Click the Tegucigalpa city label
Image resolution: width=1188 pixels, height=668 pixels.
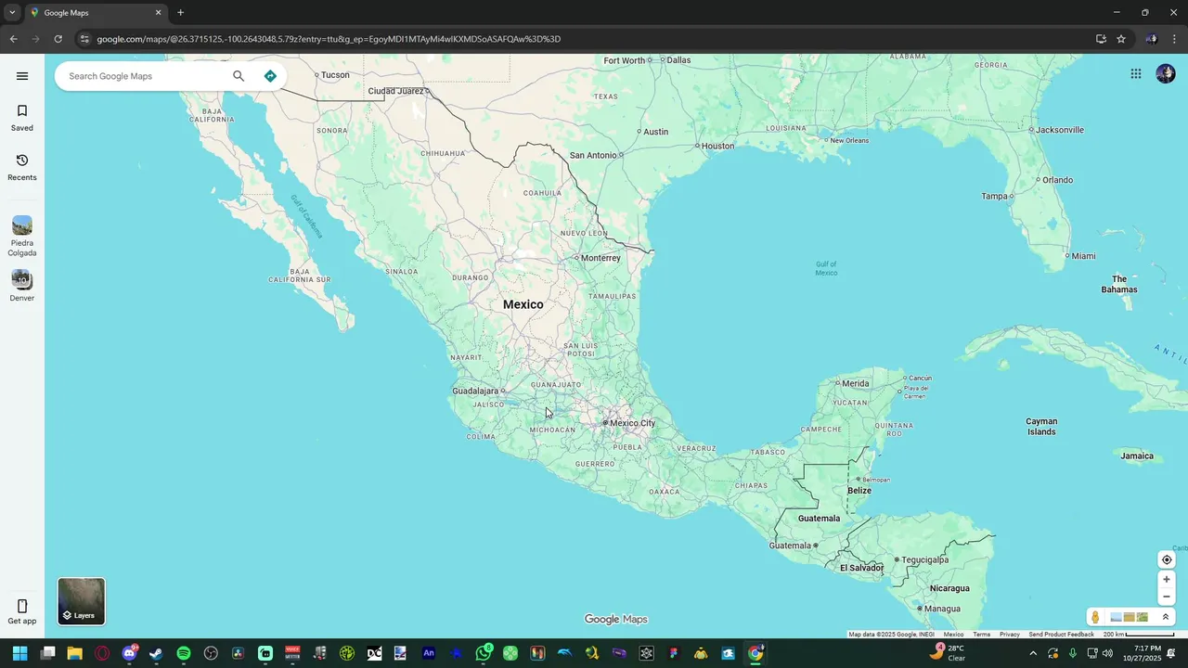924,559
